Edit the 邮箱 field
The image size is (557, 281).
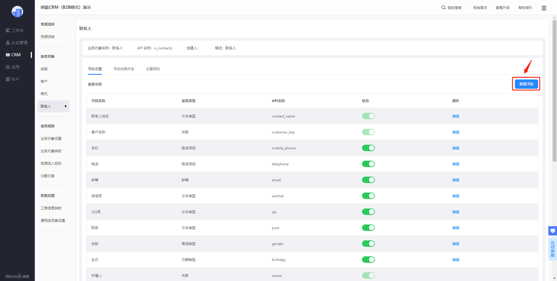pyautogui.click(x=456, y=180)
